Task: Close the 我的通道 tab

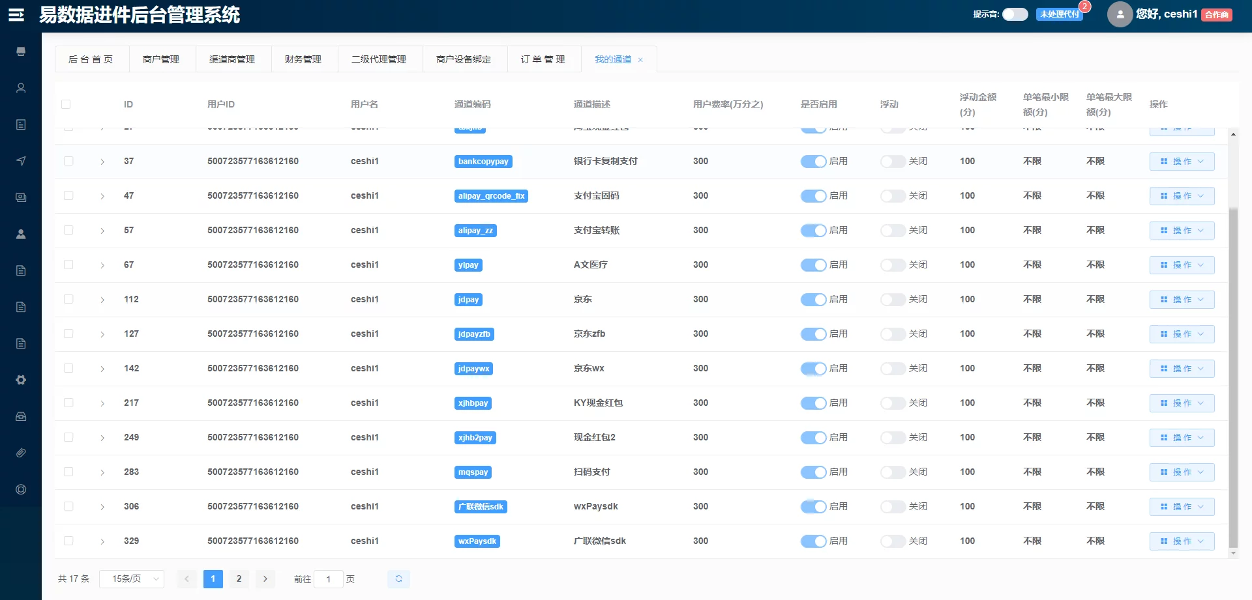Action: 640,60
